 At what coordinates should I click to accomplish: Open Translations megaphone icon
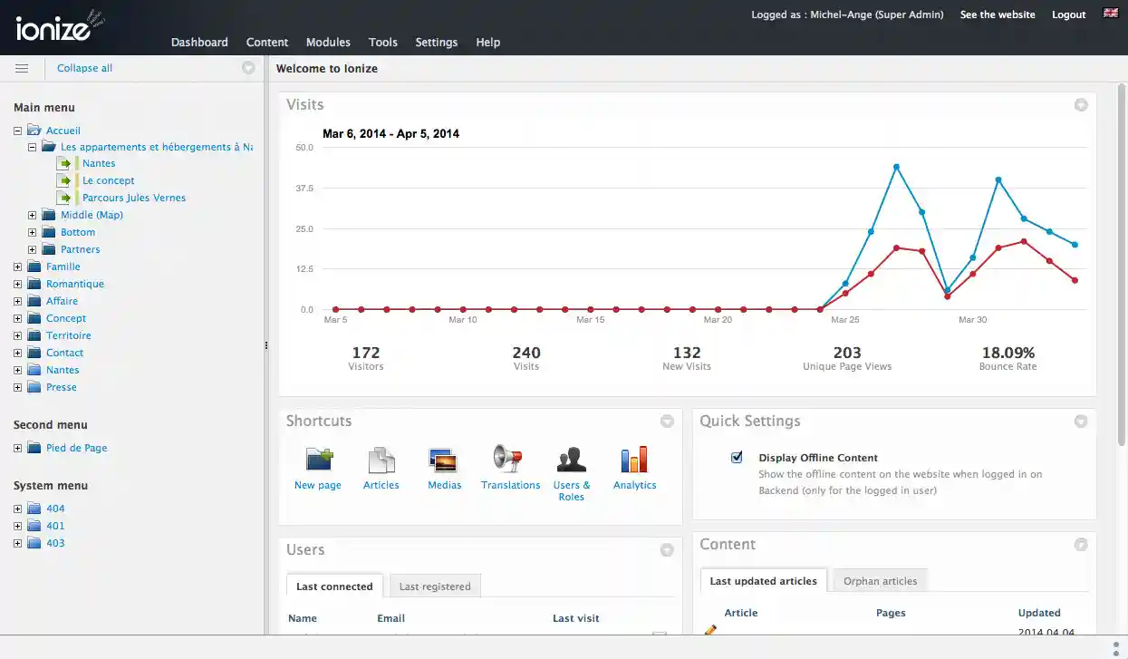[x=509, y=460]
